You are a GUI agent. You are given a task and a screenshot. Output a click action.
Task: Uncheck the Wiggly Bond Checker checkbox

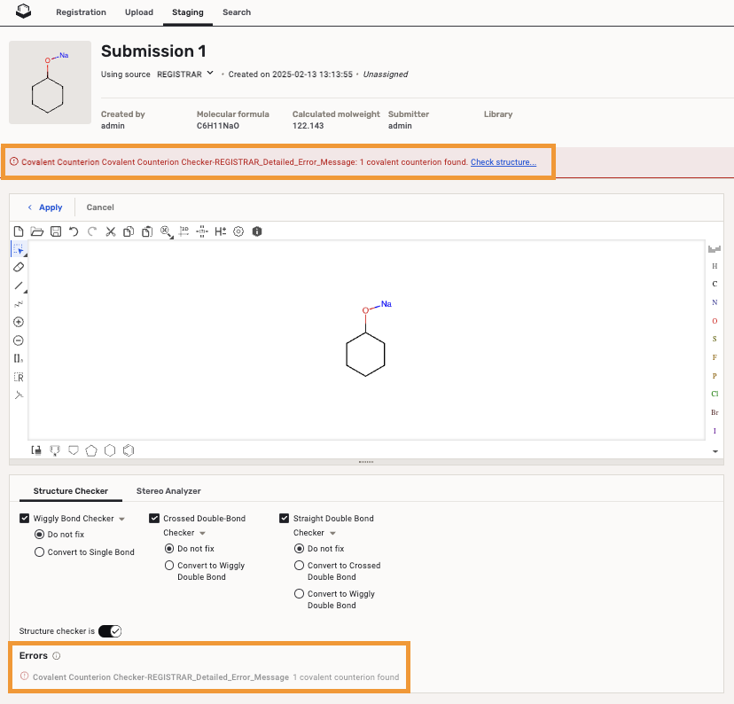(x=25, y=519)
